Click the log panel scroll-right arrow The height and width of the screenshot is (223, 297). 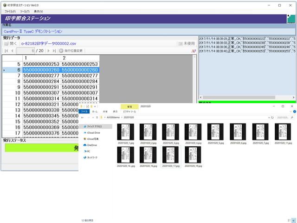293,97
